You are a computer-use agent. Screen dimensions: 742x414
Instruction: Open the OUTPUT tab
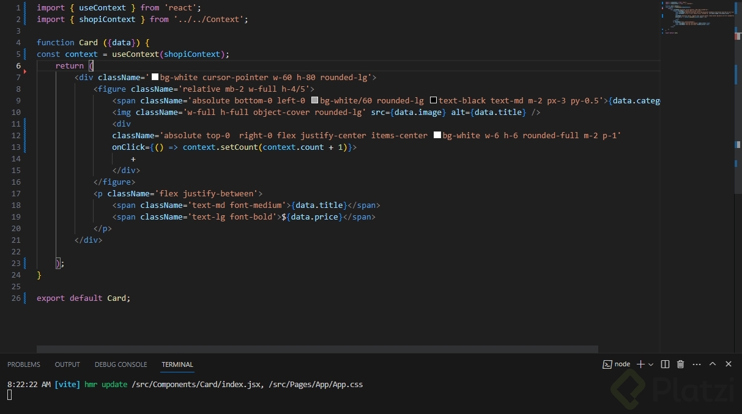[67, 364]
